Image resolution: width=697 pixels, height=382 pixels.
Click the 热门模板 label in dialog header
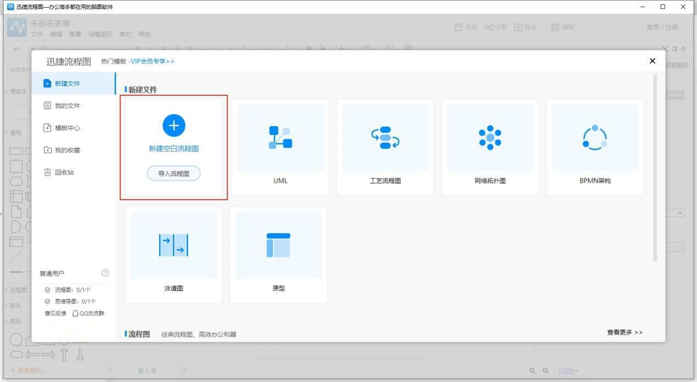(114, 61)
